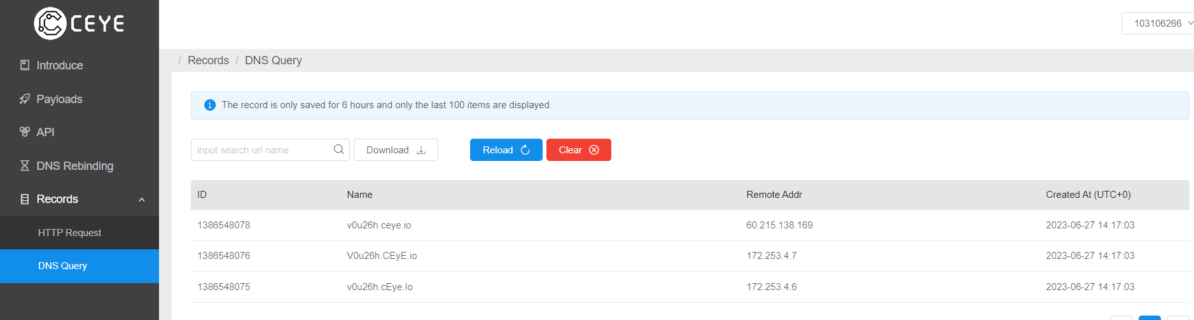Viewport: 1194px width, 320px height.
Task: Click the CEYE logo icon
Action: coord(50,24)
